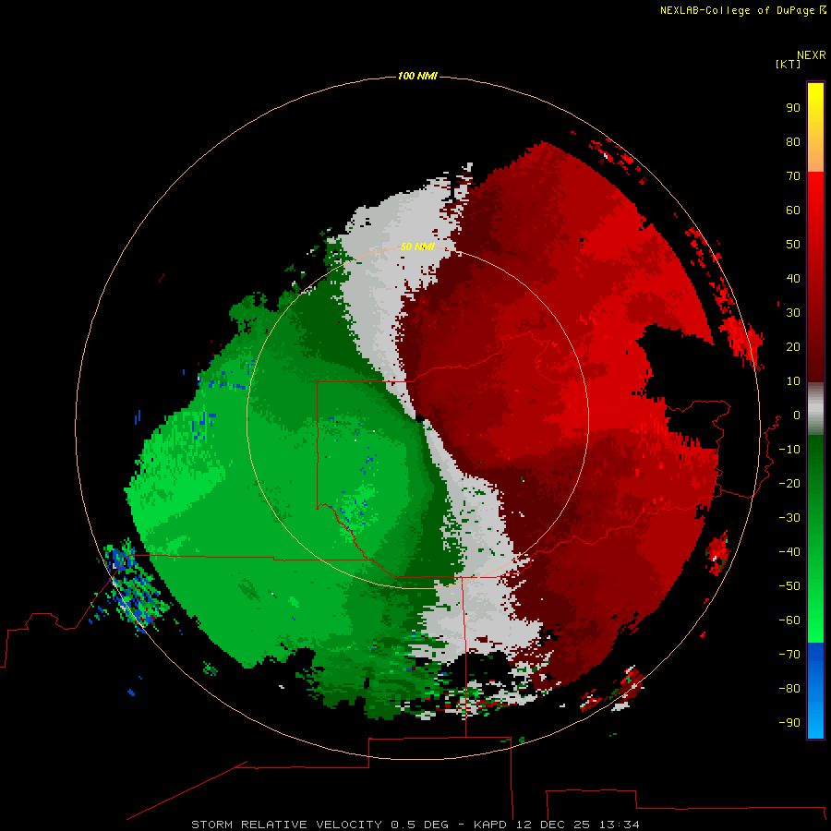This screenshot has height=831, width=831.
Task: Click the 70 value on velocity scale
Action: tap(793, 176)
